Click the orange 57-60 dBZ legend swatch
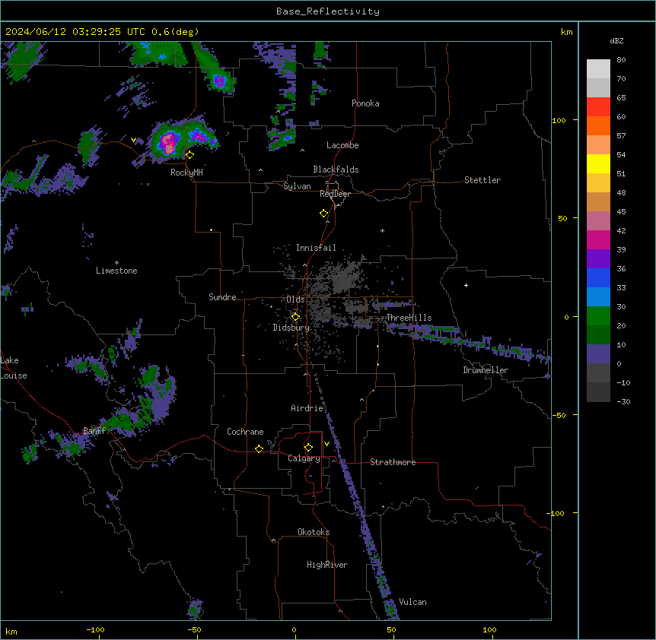The image size is (656, 640). tap(598, 125)
